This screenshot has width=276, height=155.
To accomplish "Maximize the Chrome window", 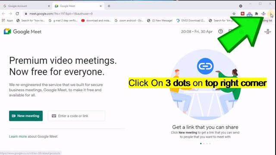I will [260, 4].
